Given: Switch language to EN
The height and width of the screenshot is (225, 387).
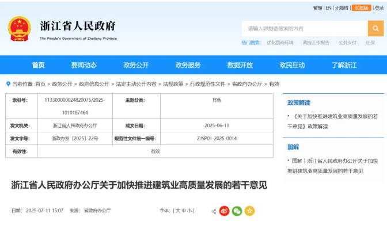Looking at the screenshot, I should click(328, 8).
